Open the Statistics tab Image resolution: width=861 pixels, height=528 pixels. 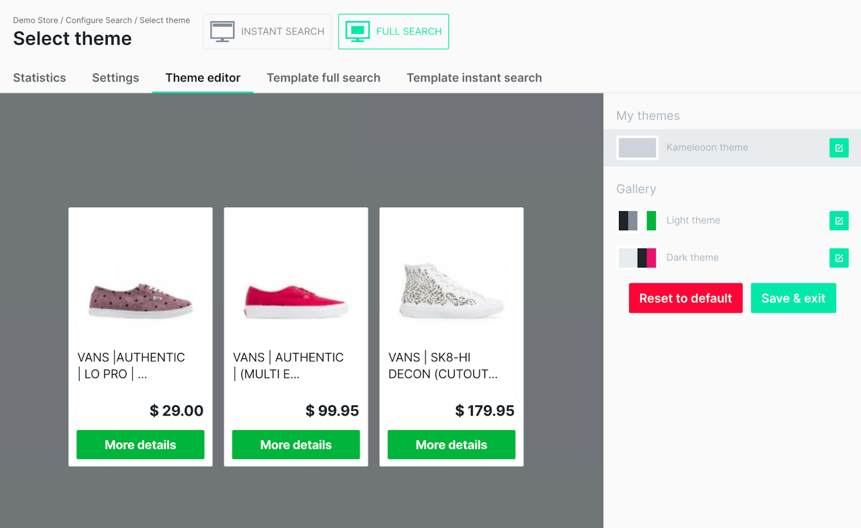(x=39, y=78)
